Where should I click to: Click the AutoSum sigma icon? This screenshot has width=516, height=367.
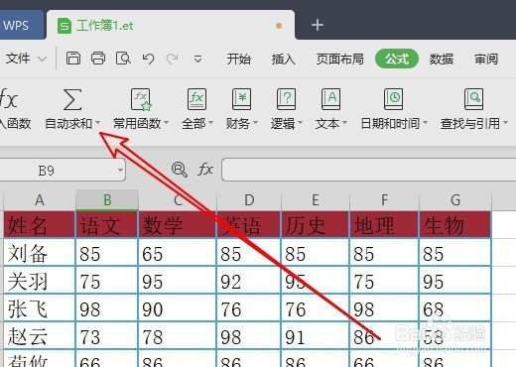point(72,99)
